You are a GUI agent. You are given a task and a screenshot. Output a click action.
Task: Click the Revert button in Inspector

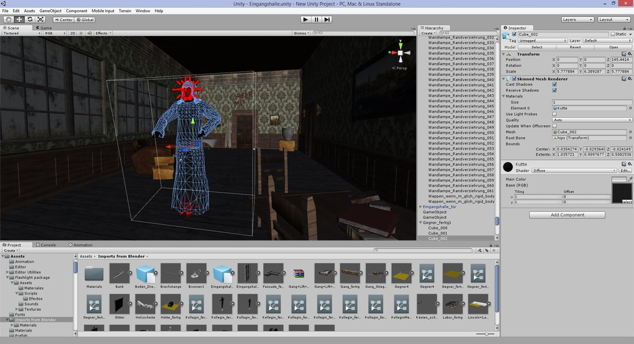click(x=575, y=47)
